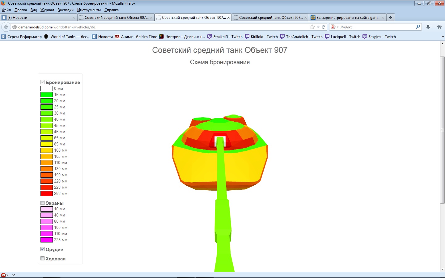Click the 228 мм magenta screen swatch

click(x=47, y=240)
